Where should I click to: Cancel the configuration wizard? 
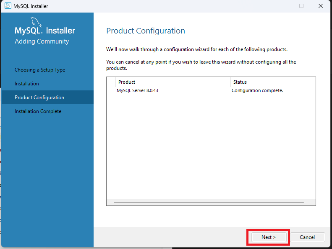click(307, 237)
